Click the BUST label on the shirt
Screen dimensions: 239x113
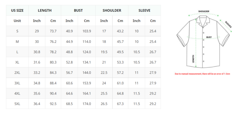[x=209, y=37]
